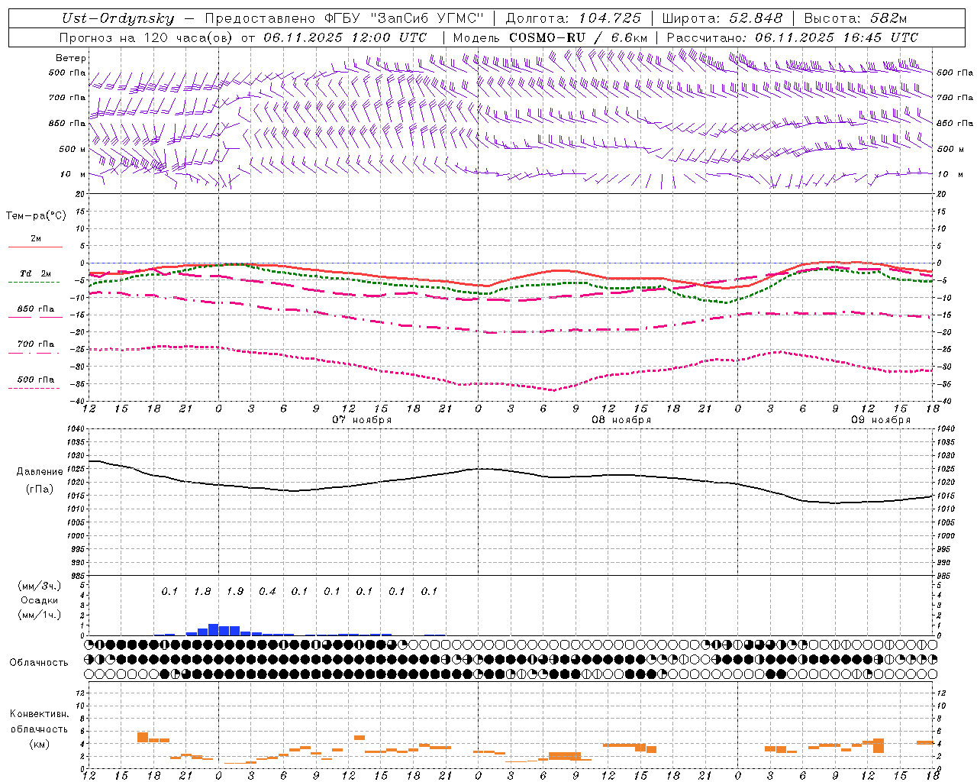Click the tallest blue precipitation bar
Image resolution: width=977 pixels, height=782 pixels.
point(214,630)
